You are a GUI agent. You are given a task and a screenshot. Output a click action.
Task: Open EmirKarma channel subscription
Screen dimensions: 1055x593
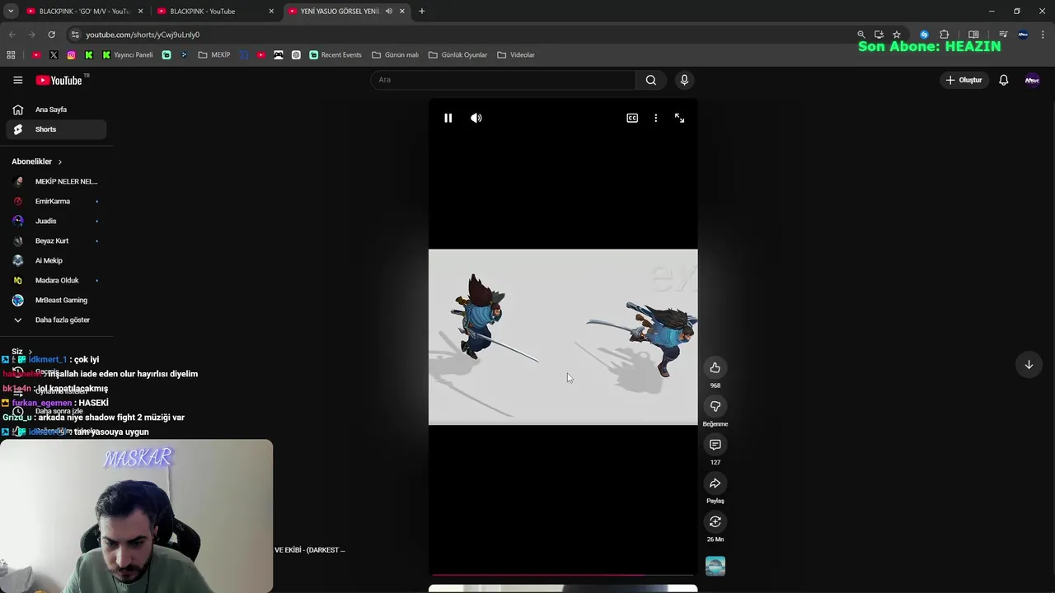[56, 201]
